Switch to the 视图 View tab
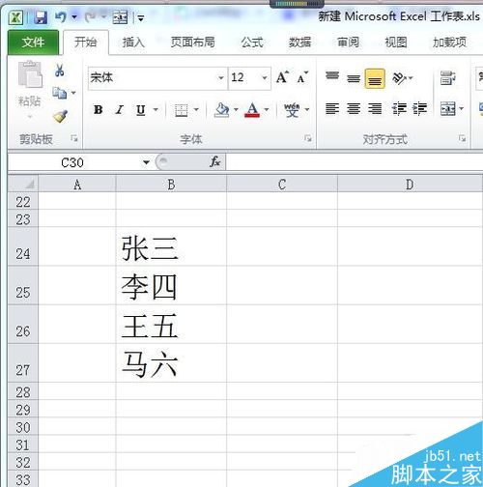The image size is (483, 487). (396, 43)
